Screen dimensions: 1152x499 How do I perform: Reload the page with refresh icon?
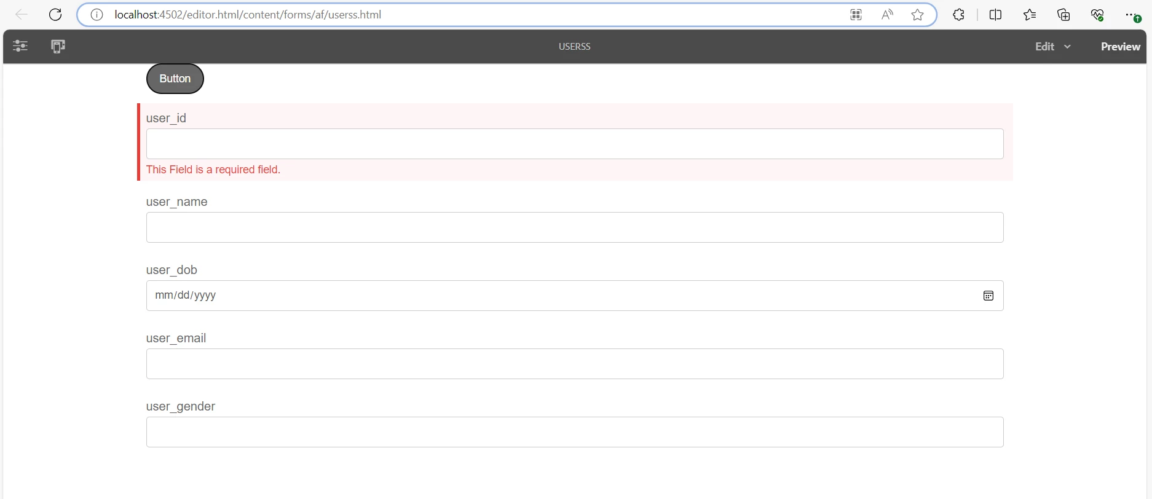[x=55, y=15]
